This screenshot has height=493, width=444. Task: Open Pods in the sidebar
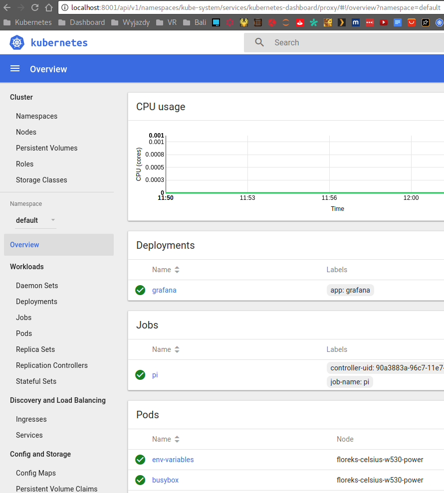pos(24,333)
